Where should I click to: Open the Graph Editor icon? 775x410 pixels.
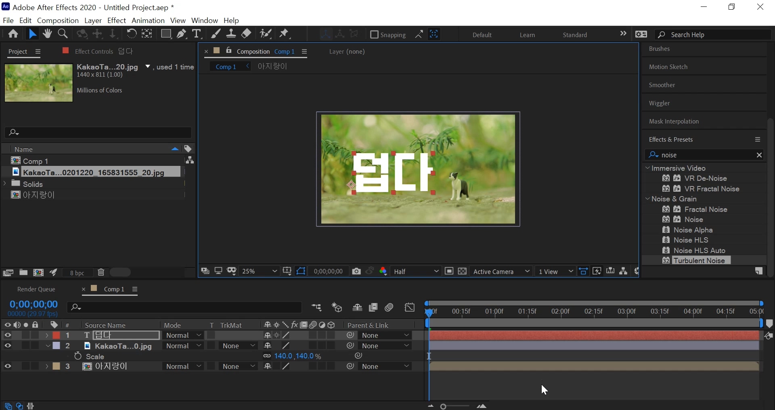[410, 307]
